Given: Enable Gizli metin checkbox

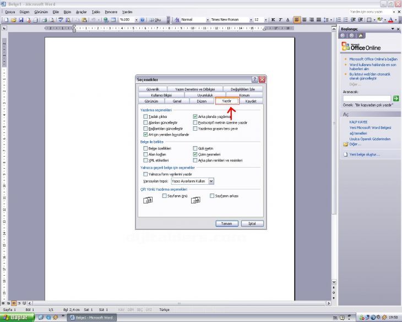Looking at the screenshot, I should [x=195, y=148].
